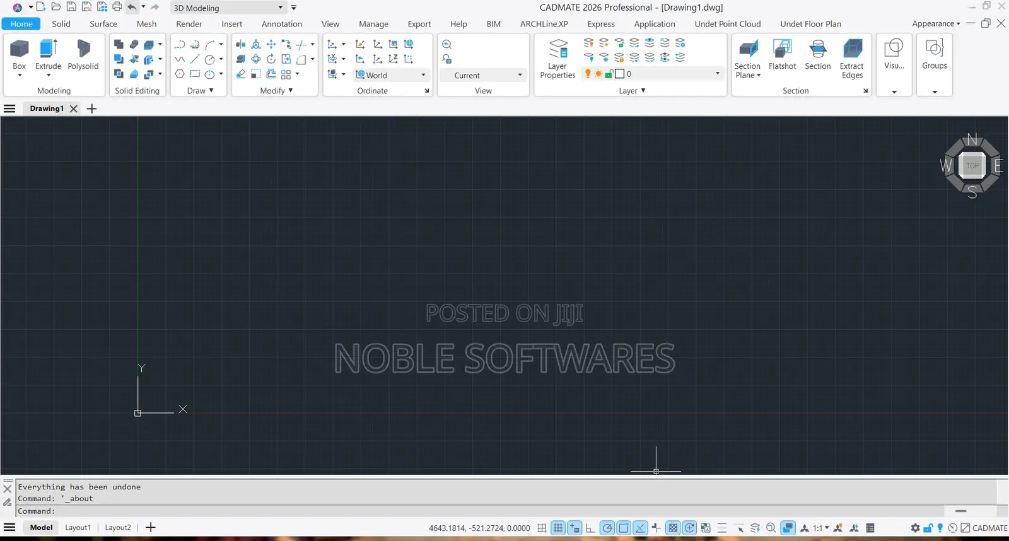Close the Drawing1 document tab
This screenshot has width=1009, height=541.
[74, 108]
